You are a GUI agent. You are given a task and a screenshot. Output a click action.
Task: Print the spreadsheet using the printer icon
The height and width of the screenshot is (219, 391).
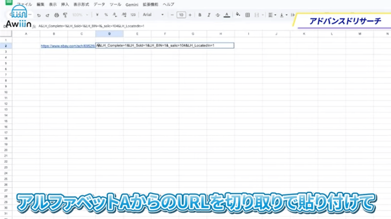57,15
